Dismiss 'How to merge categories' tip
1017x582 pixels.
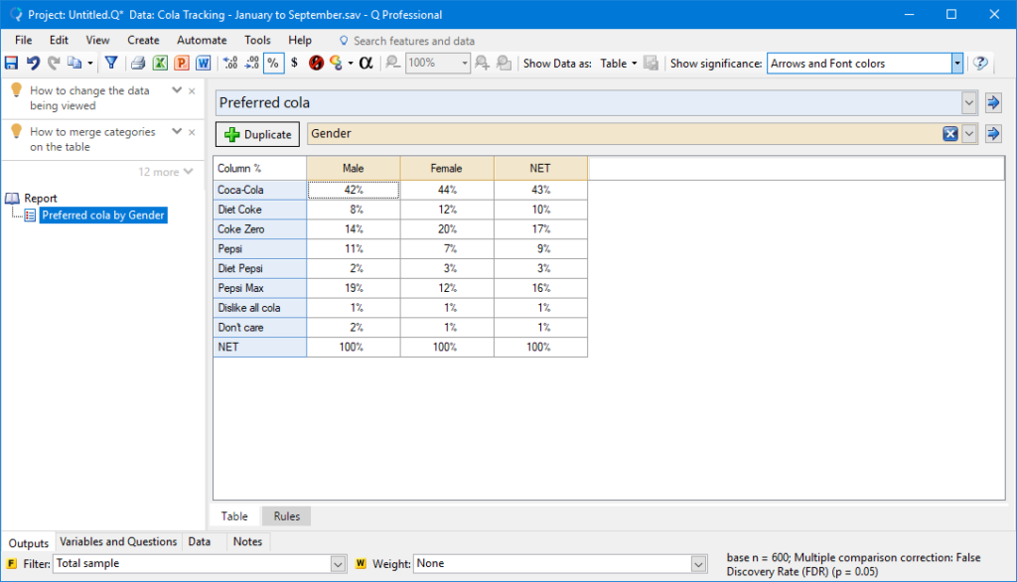(x=192, y=132)
